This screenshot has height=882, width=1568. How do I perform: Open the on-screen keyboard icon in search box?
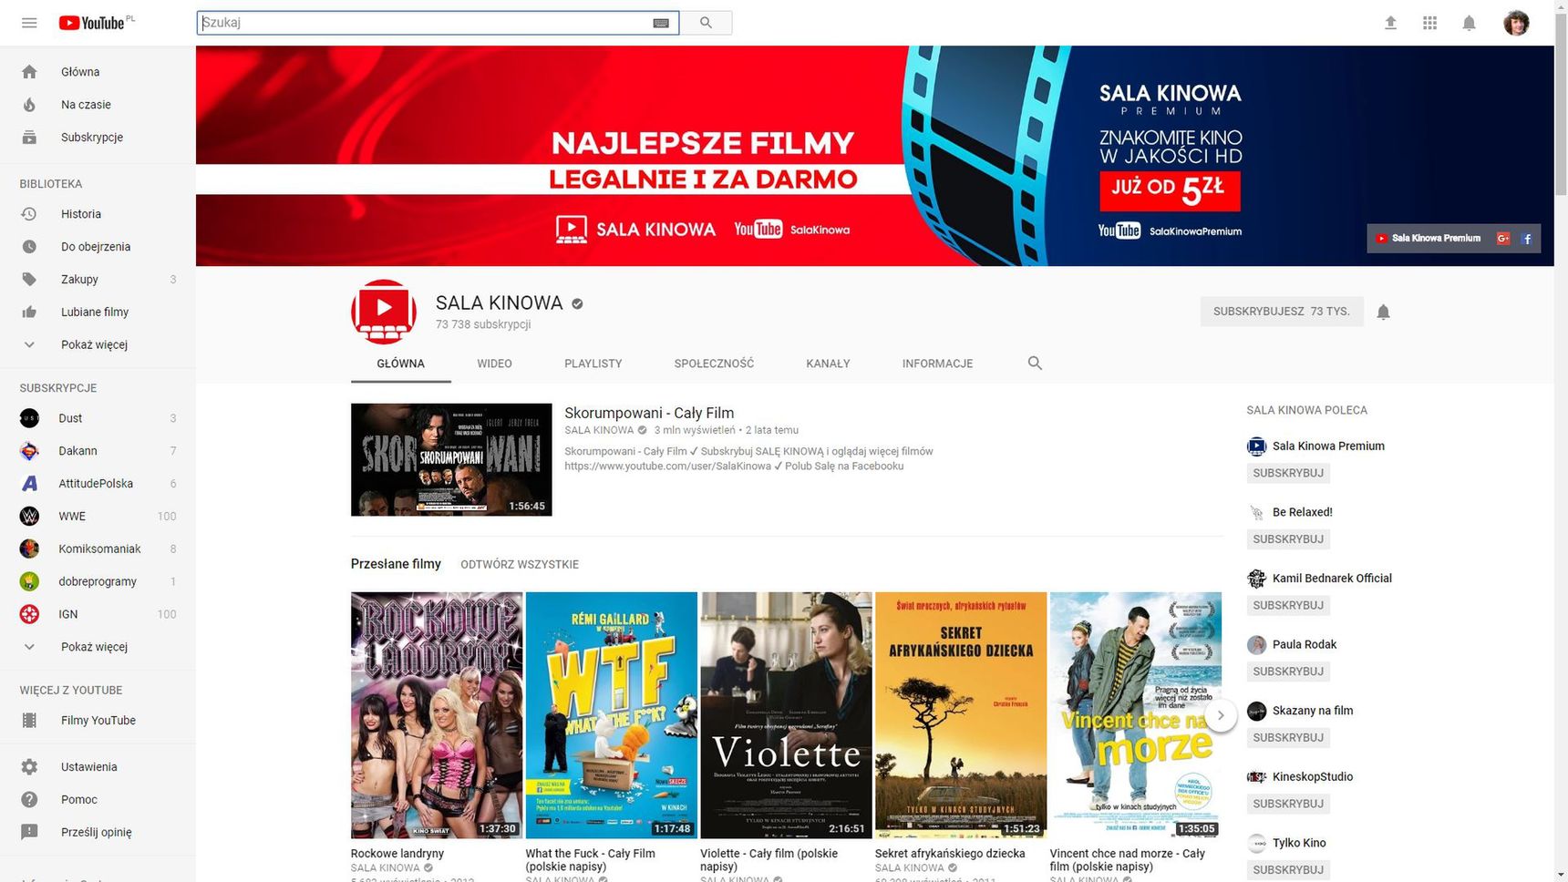pyautogui.click(x=661, y=23)
